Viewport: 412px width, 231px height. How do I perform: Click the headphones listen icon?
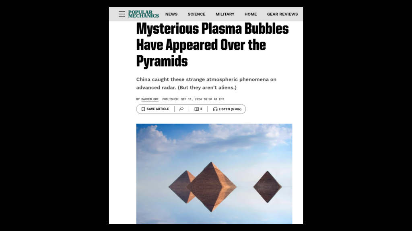(215, 109)
